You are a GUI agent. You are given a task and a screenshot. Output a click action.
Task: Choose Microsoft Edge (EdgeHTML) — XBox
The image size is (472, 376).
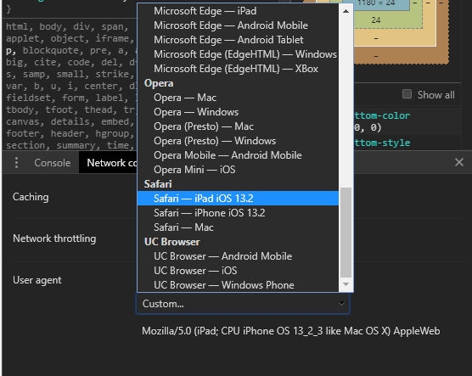(238, 69)
